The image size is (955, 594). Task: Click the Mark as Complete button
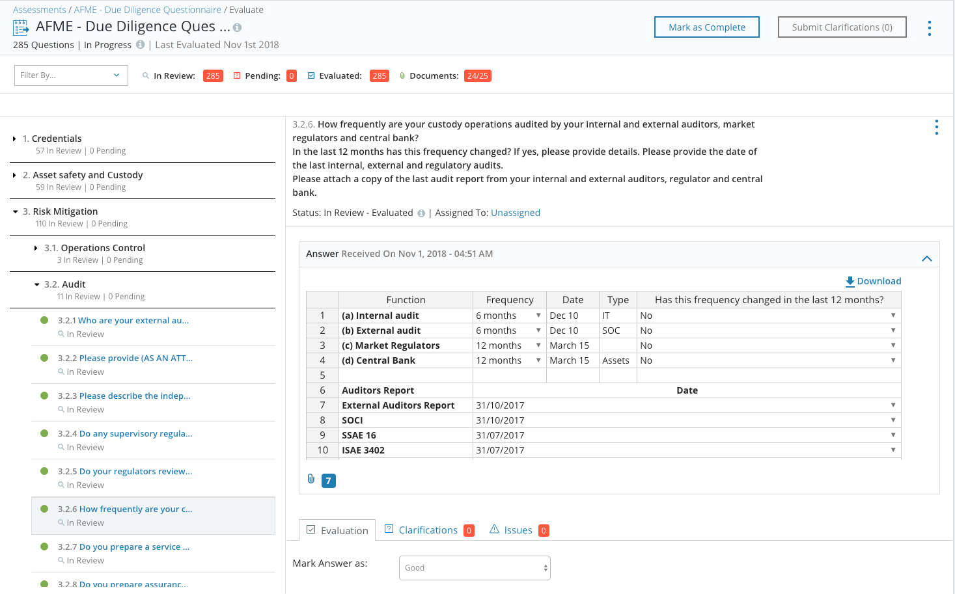pos(706,27)
